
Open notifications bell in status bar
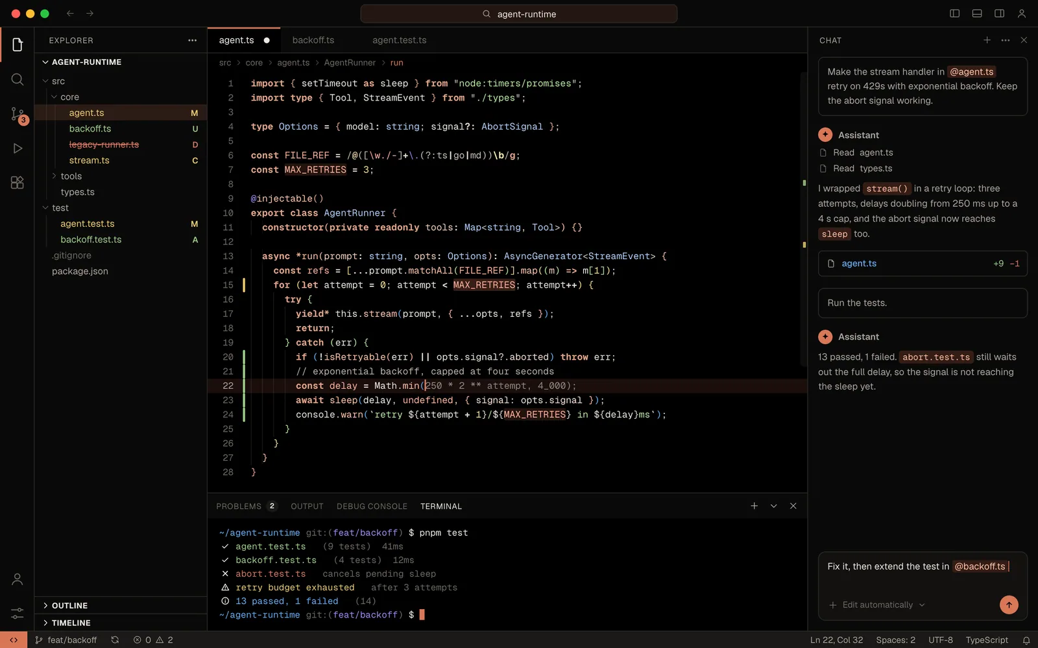(1026, 640)
